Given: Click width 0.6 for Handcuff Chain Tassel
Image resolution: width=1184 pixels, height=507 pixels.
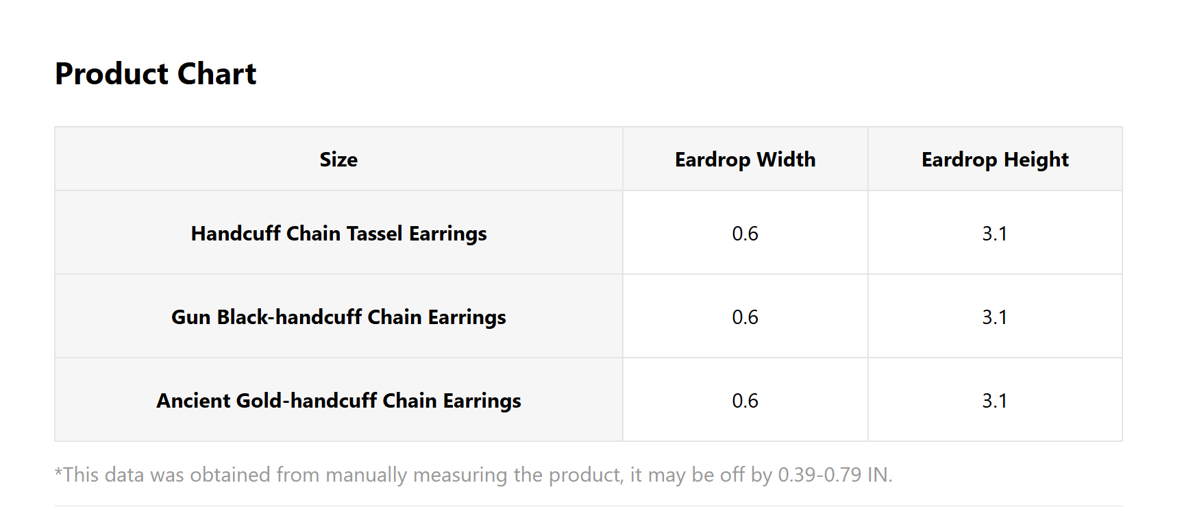Looking at the screenshot, I should [x=745, y=234].
